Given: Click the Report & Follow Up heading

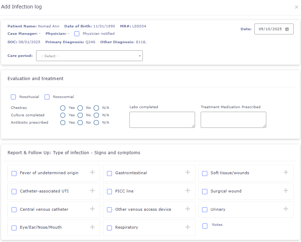Looking at the screenshot, I should [x=74, y=153].
